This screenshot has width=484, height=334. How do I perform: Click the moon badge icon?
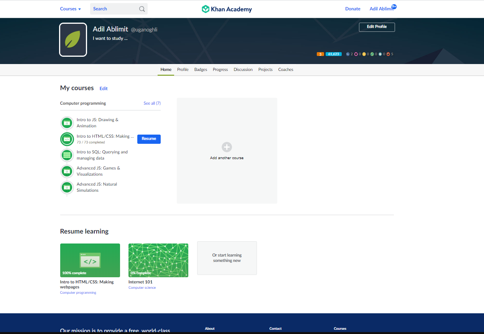[x=380, y=54]
